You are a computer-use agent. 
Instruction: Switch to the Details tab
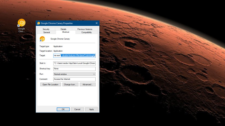pyautogui.click(x=63, y=29)
